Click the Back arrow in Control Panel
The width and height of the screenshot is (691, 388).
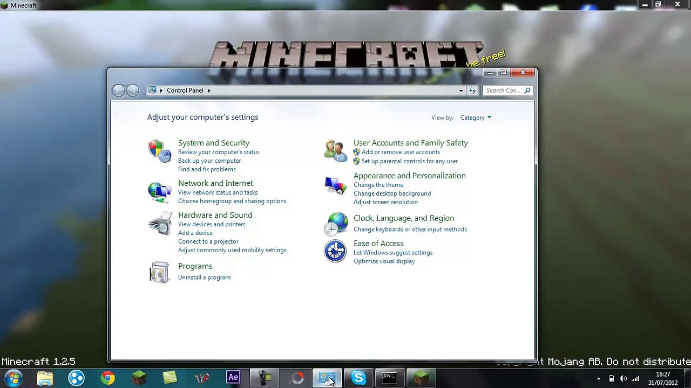coord(118,91)
